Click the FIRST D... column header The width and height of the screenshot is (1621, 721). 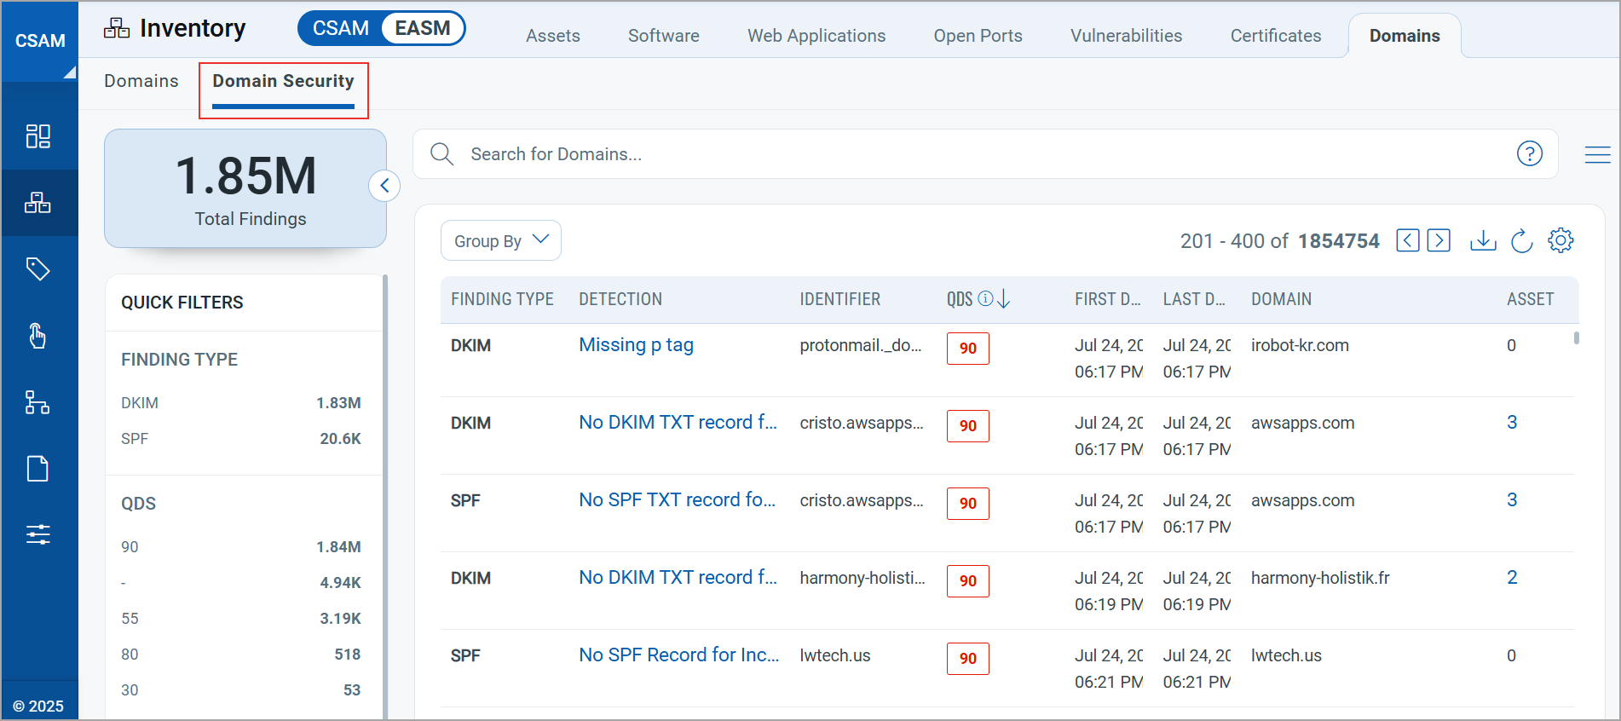[1107, 299]
